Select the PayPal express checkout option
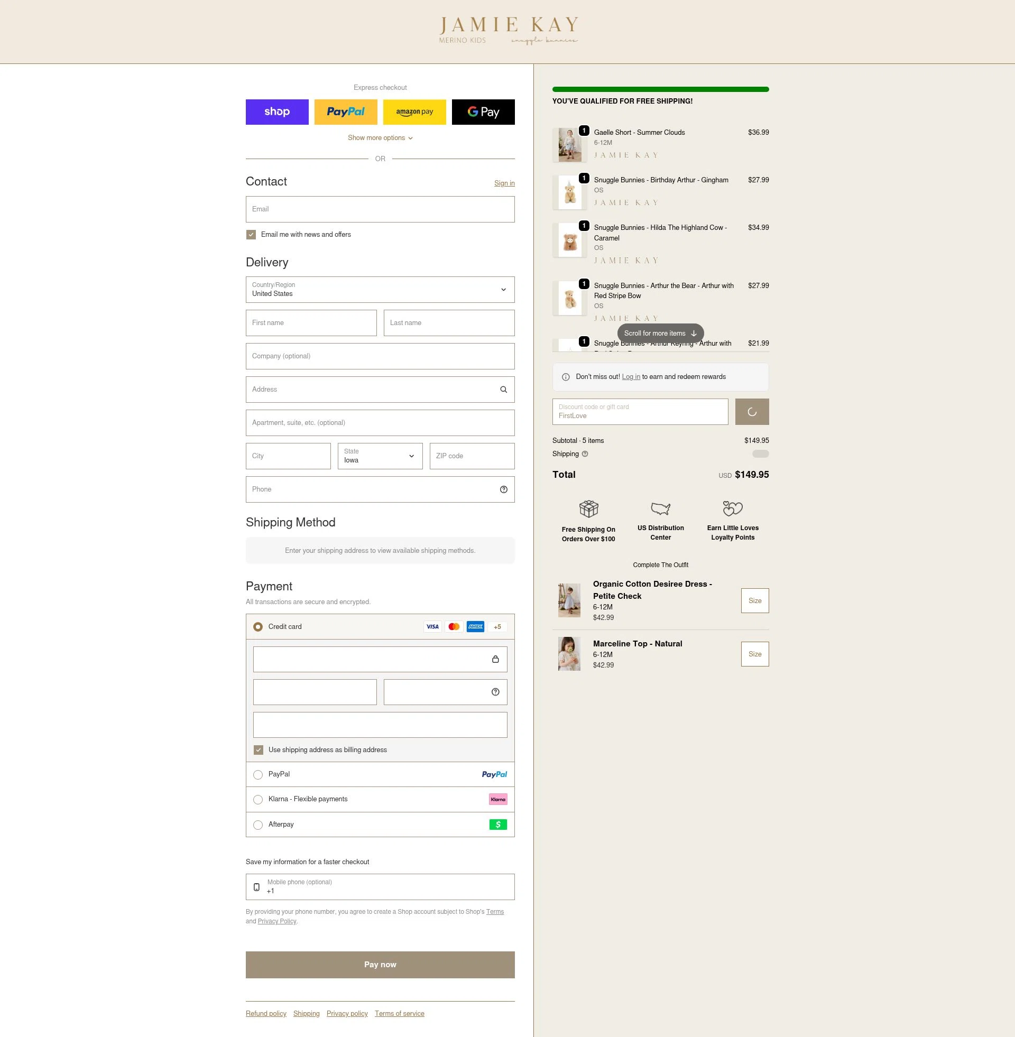1015x1037 pixels. [x=345, y=112]
